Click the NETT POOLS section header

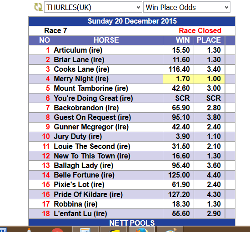(x=132, y=222)
